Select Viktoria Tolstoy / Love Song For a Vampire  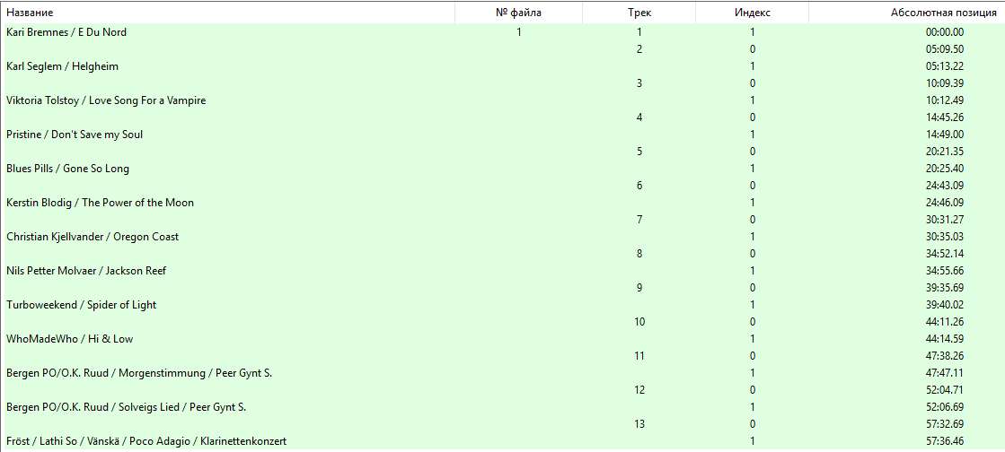[x=503, y=100]
